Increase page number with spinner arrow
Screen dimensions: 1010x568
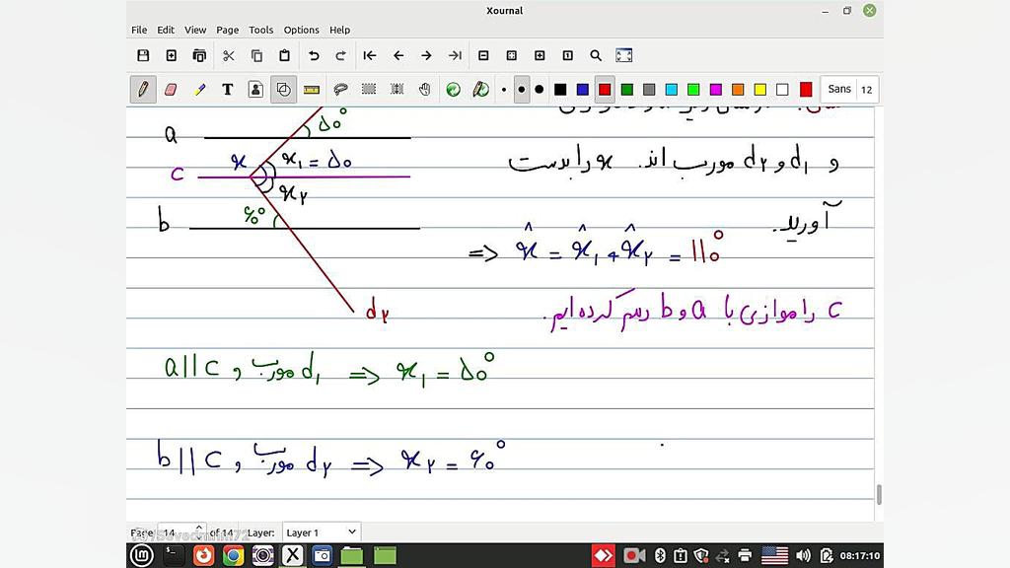[x=199, y=529]
